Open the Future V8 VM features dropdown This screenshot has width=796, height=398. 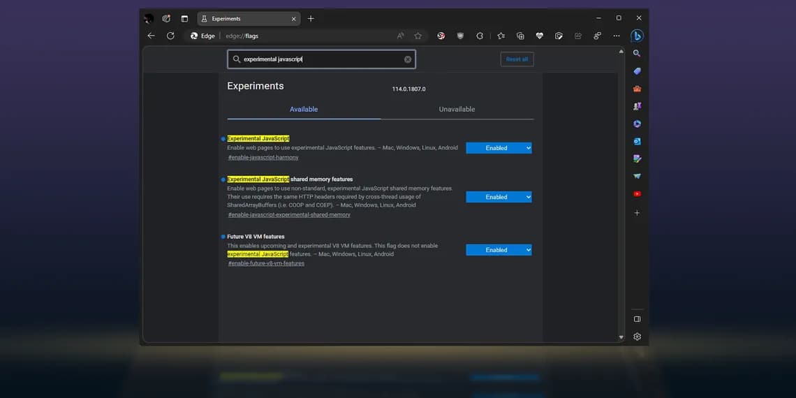click(499, 250)
